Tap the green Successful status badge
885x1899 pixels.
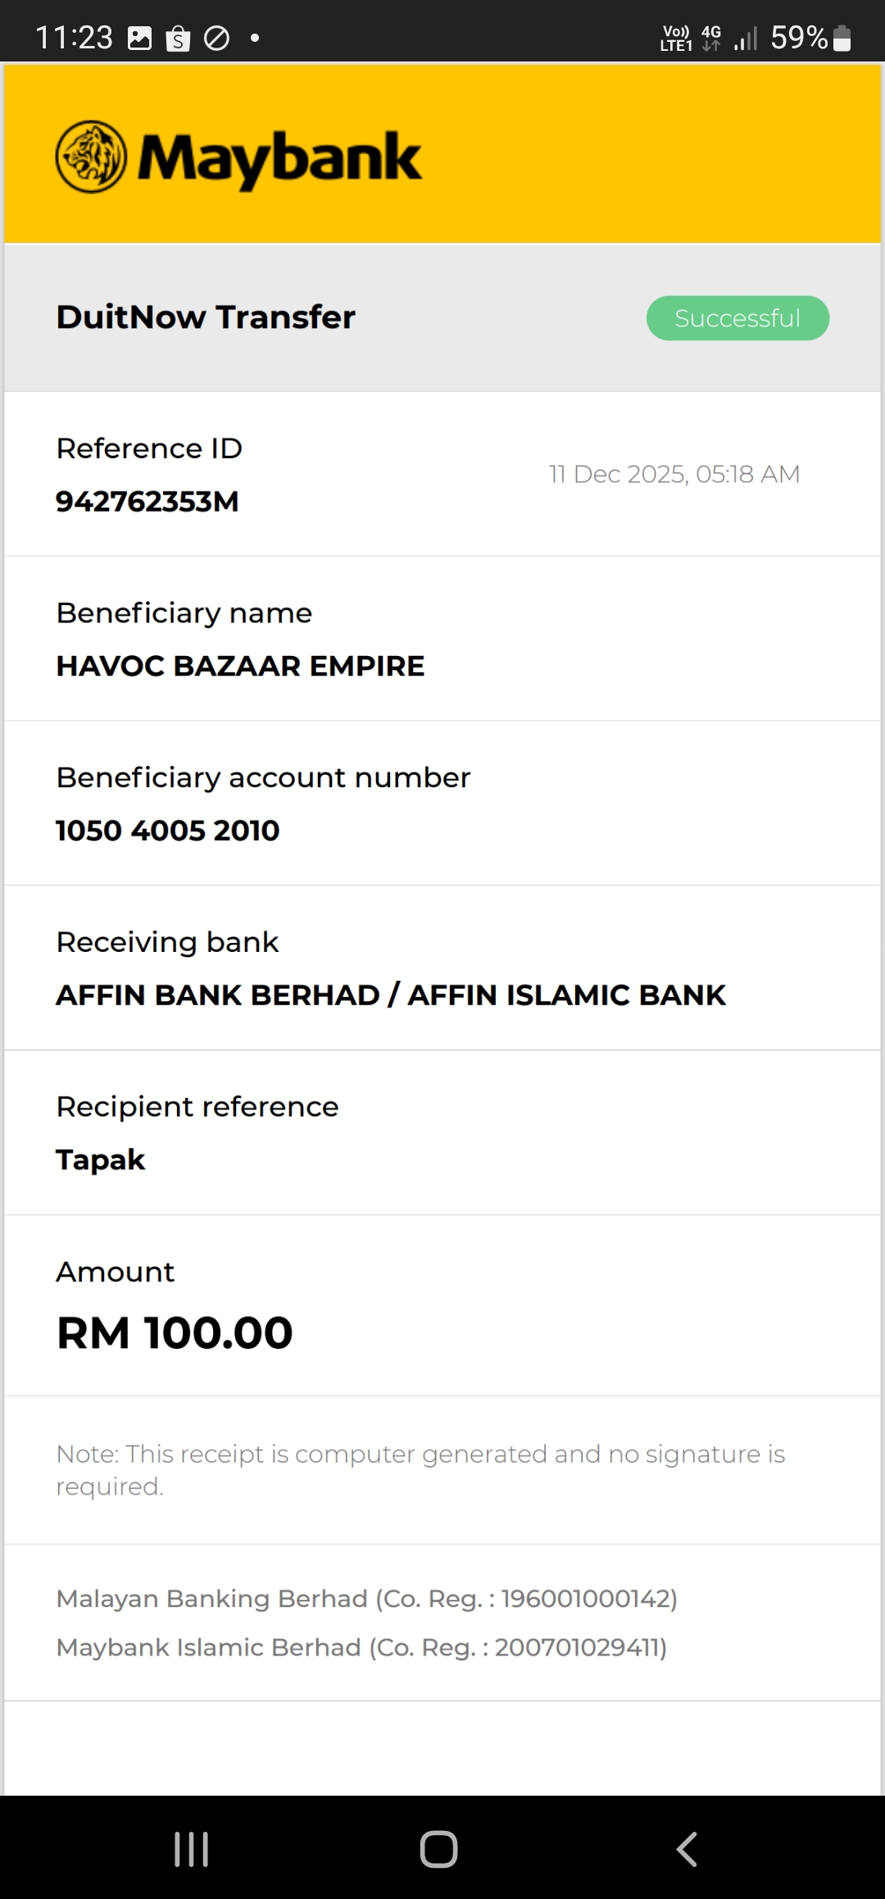click(737, 318)
